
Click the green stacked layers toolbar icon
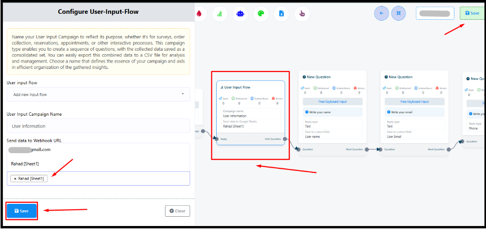pyautogui.click(x=220, y=14)
